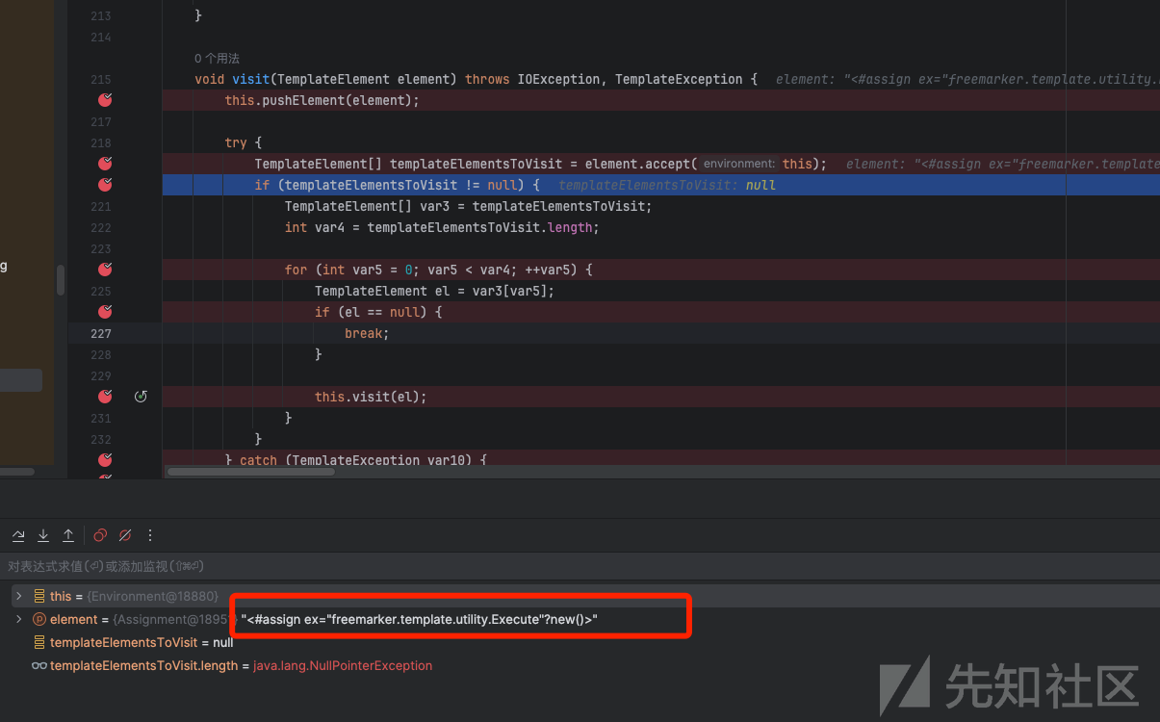
Task: Toggle breakpoint on the highlighted if-null-check line
Action: (106, 185)
